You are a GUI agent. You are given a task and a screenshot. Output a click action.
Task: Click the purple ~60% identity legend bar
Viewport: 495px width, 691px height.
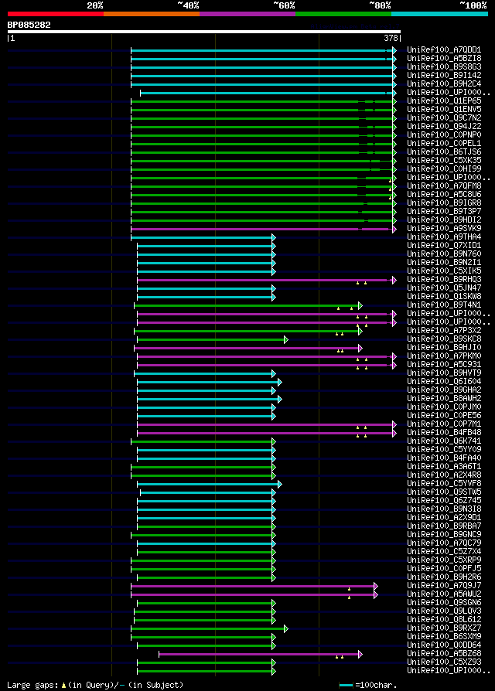pyautogui.click(x=247, y=14)
